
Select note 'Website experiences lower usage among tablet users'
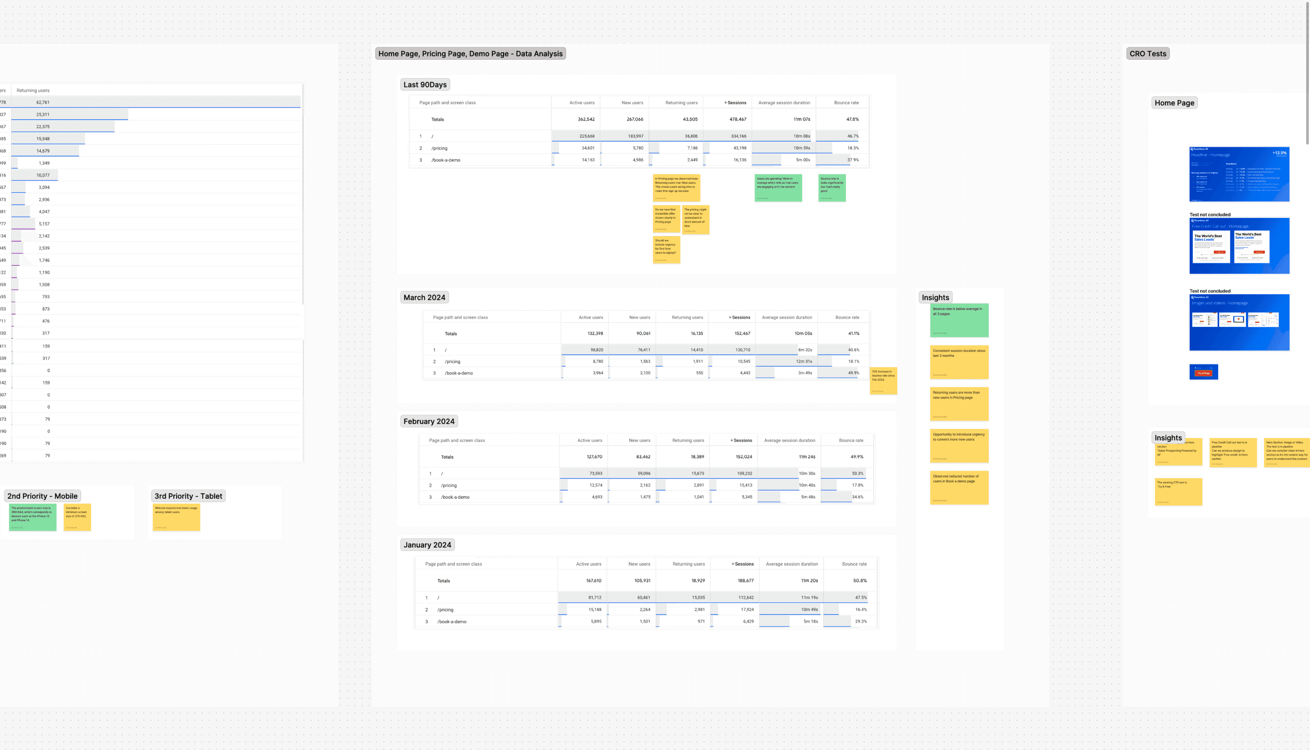[x=176, y=517]
